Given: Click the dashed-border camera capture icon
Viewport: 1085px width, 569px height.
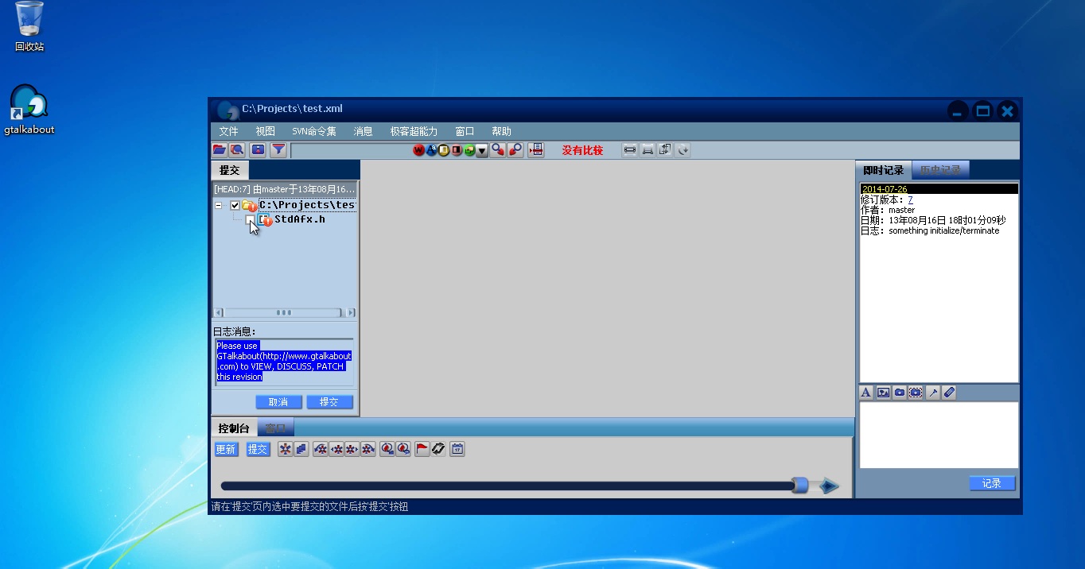Looking at the screenshot, I should pos(916,393).
